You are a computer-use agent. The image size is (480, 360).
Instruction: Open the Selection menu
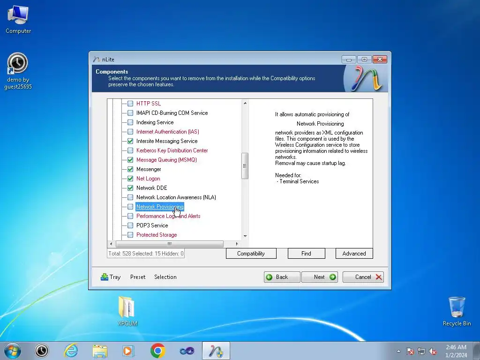pos(165,277)
